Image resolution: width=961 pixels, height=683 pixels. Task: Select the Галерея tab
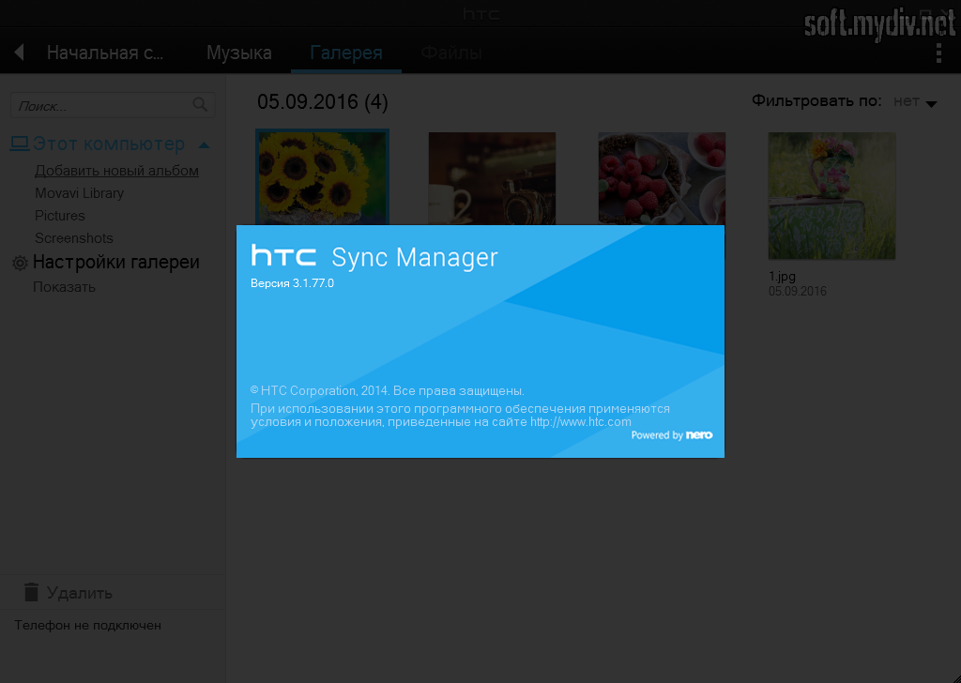pos(346,53)
